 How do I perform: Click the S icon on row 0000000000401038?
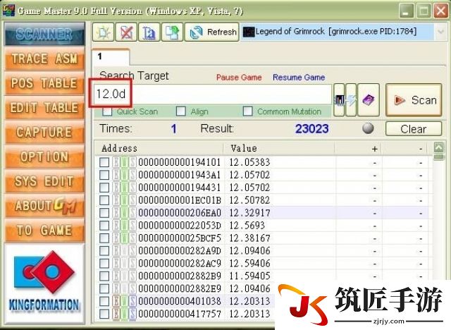(132, 301)
